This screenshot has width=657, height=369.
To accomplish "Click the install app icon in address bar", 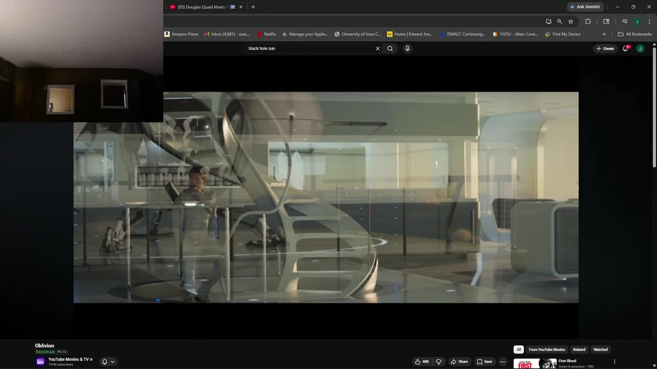I will [549, 22].
